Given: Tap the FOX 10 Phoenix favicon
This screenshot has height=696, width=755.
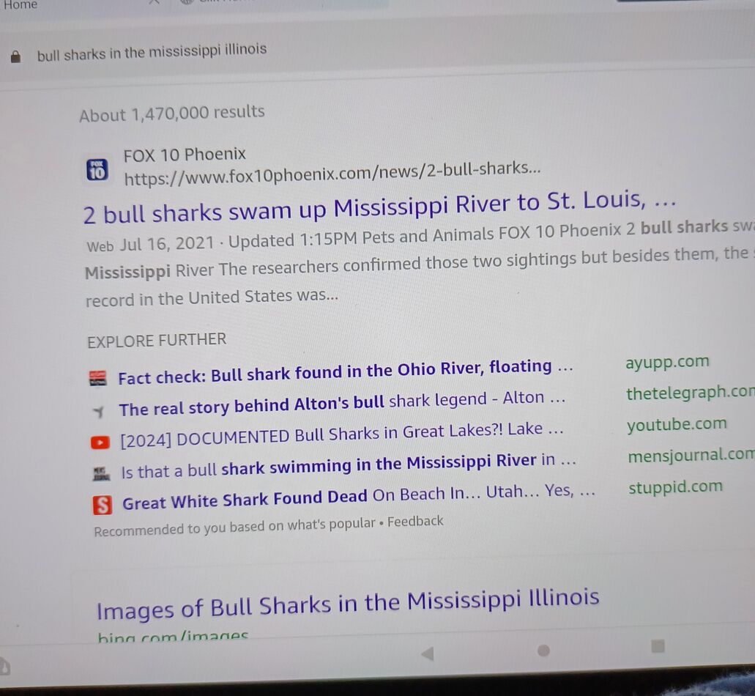Looking at the screenshot, I should click(97, 170).
